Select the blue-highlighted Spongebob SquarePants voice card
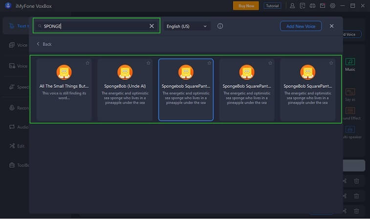The height and width of the screenshot is (219, 370). click(x=186, y=90)
